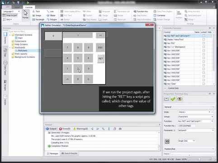The height and width of the screenshot is (163, 218).
Task: Adjust the zoom slider in status bar
Action: (x=199, y=159)
